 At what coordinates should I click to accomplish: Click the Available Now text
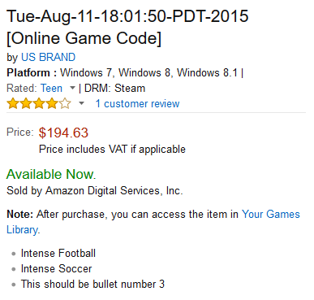[x=51, y=174]
